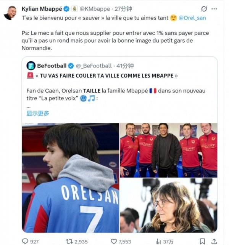Viewport: 229px width, 245px height.
Task: Click the Kylian Mbappé display name
Action: (41, 9)
